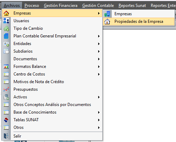Open the Gestión Contable menu
Image resolution: width=176 pixels, height=142 pixels.
point(98,6)
